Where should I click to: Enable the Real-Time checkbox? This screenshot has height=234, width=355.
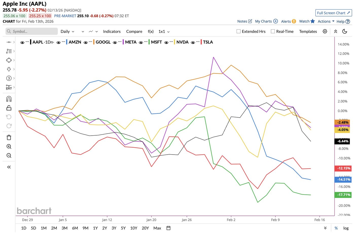coord(273,31)
